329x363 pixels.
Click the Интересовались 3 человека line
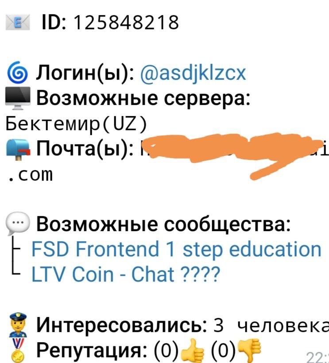[183, 325]
